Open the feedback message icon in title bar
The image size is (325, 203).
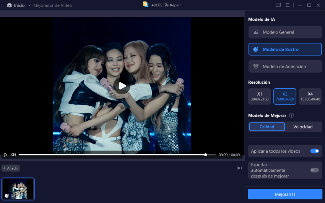click(x=278, y=5)
